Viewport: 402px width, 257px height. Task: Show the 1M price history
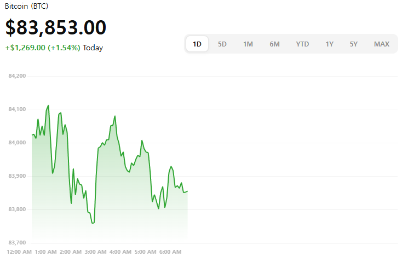(x=248, y=44)
